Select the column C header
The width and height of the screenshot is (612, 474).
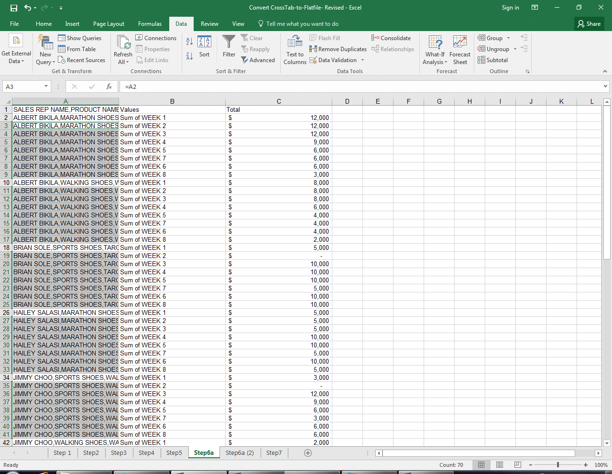pos(279,101)
